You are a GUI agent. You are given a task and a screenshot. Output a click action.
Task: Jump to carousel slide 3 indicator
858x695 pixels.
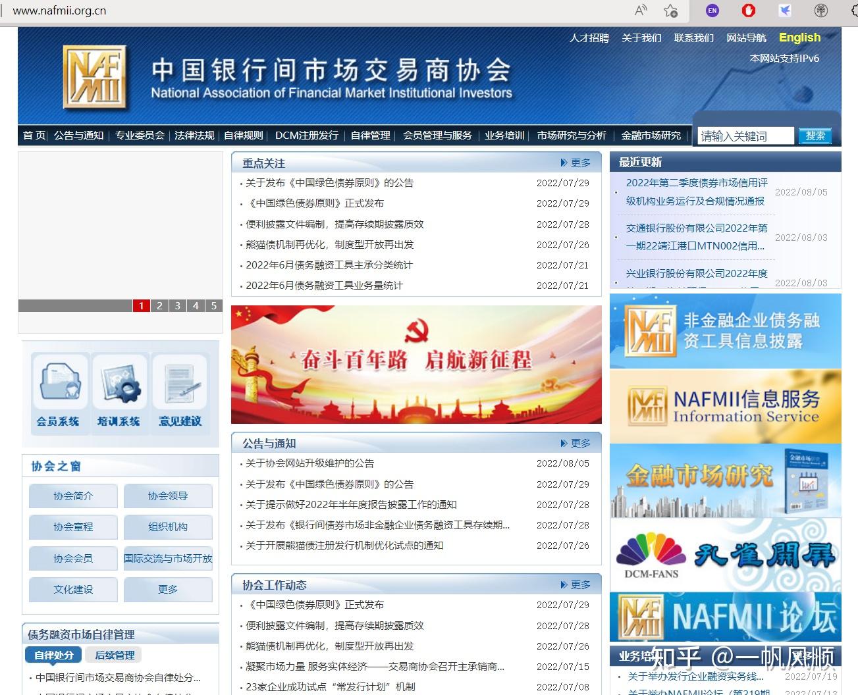click(x=177, y=305)
